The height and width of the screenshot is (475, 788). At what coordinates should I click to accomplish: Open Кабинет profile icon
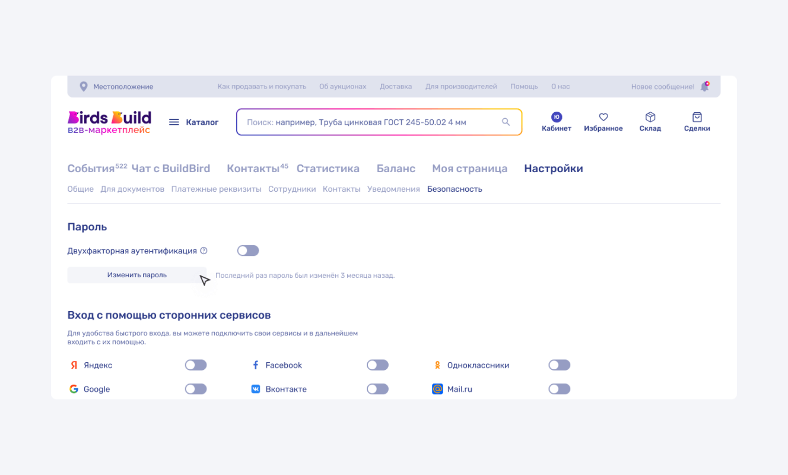[x=556, y=117]
